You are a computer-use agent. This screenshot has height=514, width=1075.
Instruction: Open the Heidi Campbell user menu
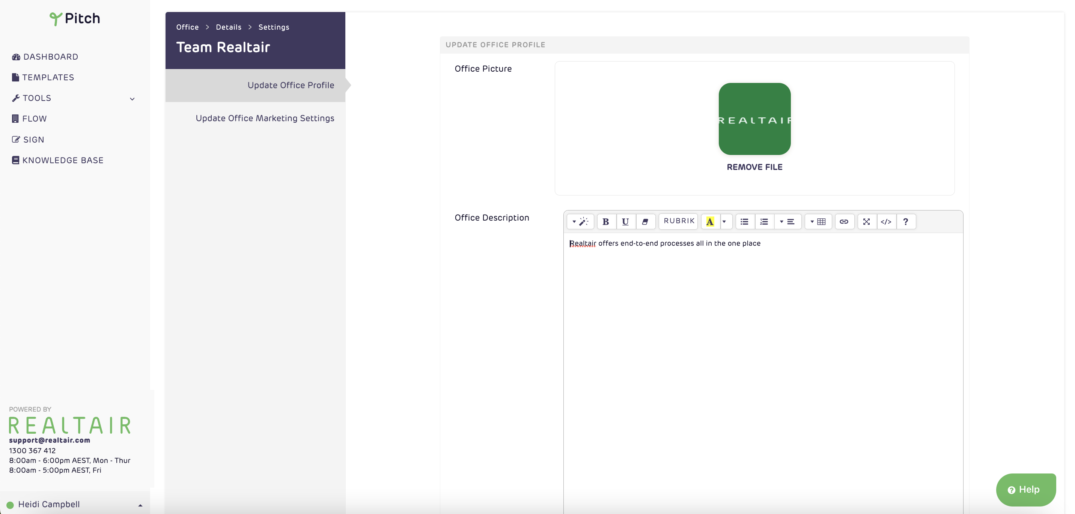pyautogui.click(x=75, y=504)
